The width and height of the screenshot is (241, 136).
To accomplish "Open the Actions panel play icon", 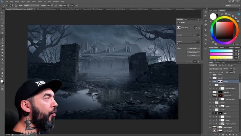I will tap(206, 16).
